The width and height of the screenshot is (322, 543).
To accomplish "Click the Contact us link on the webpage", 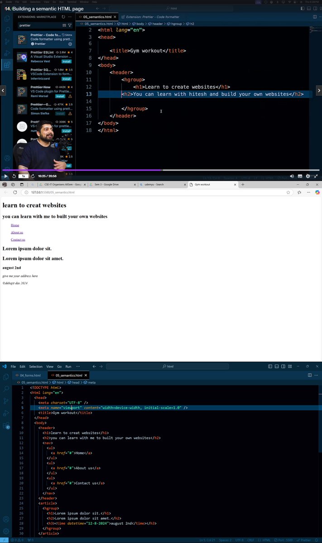I will 18,239.
